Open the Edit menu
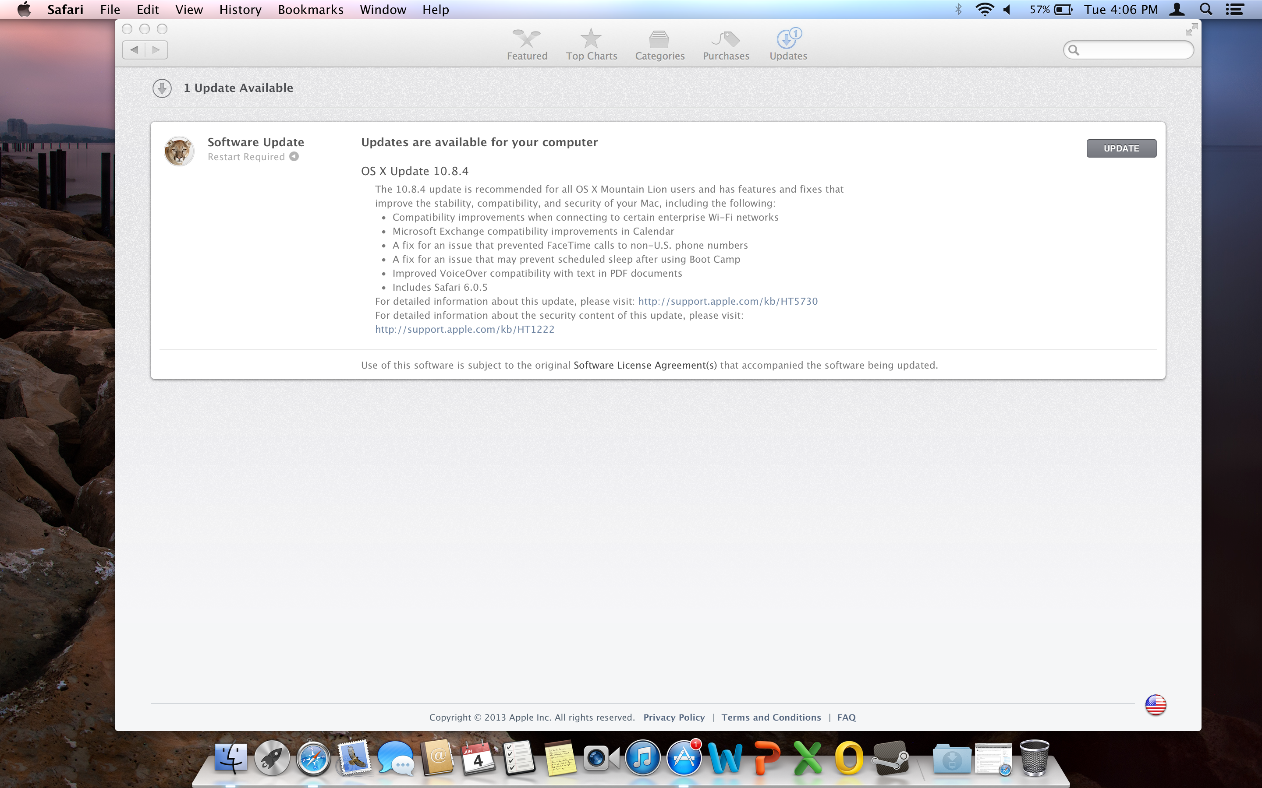The width and height of the screenshot is (1262, 788). point(148,9)
